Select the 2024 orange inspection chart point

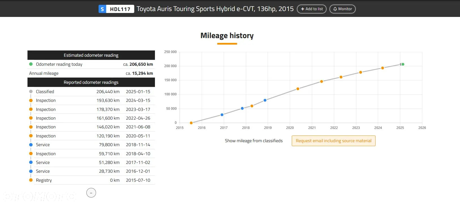[x=382, y=68]
